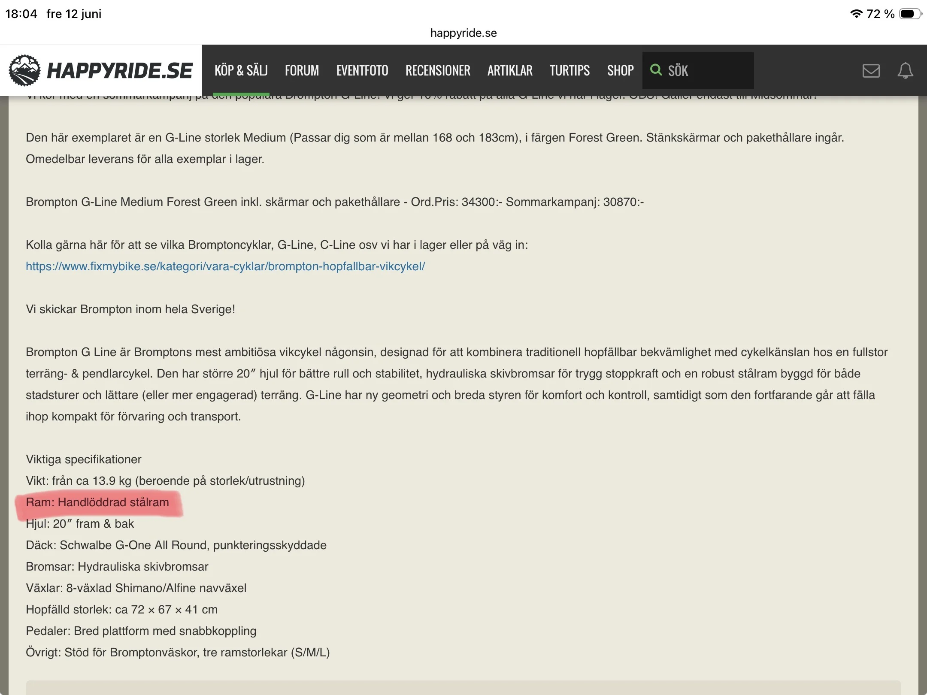Tap the 'fre 12 juni' date in status bar
Screen dimensions: 927x695
pos(74,14)
